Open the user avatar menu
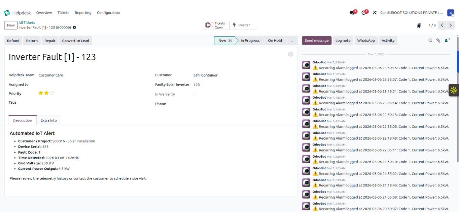459x219 pixels. coord(450,13)
